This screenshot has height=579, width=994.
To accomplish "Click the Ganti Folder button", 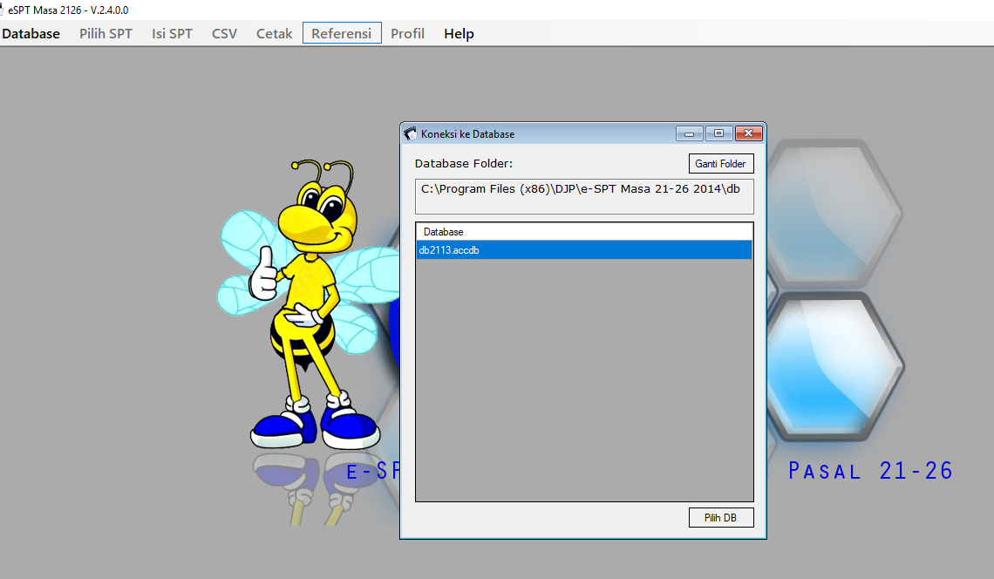I will [721, 164].
